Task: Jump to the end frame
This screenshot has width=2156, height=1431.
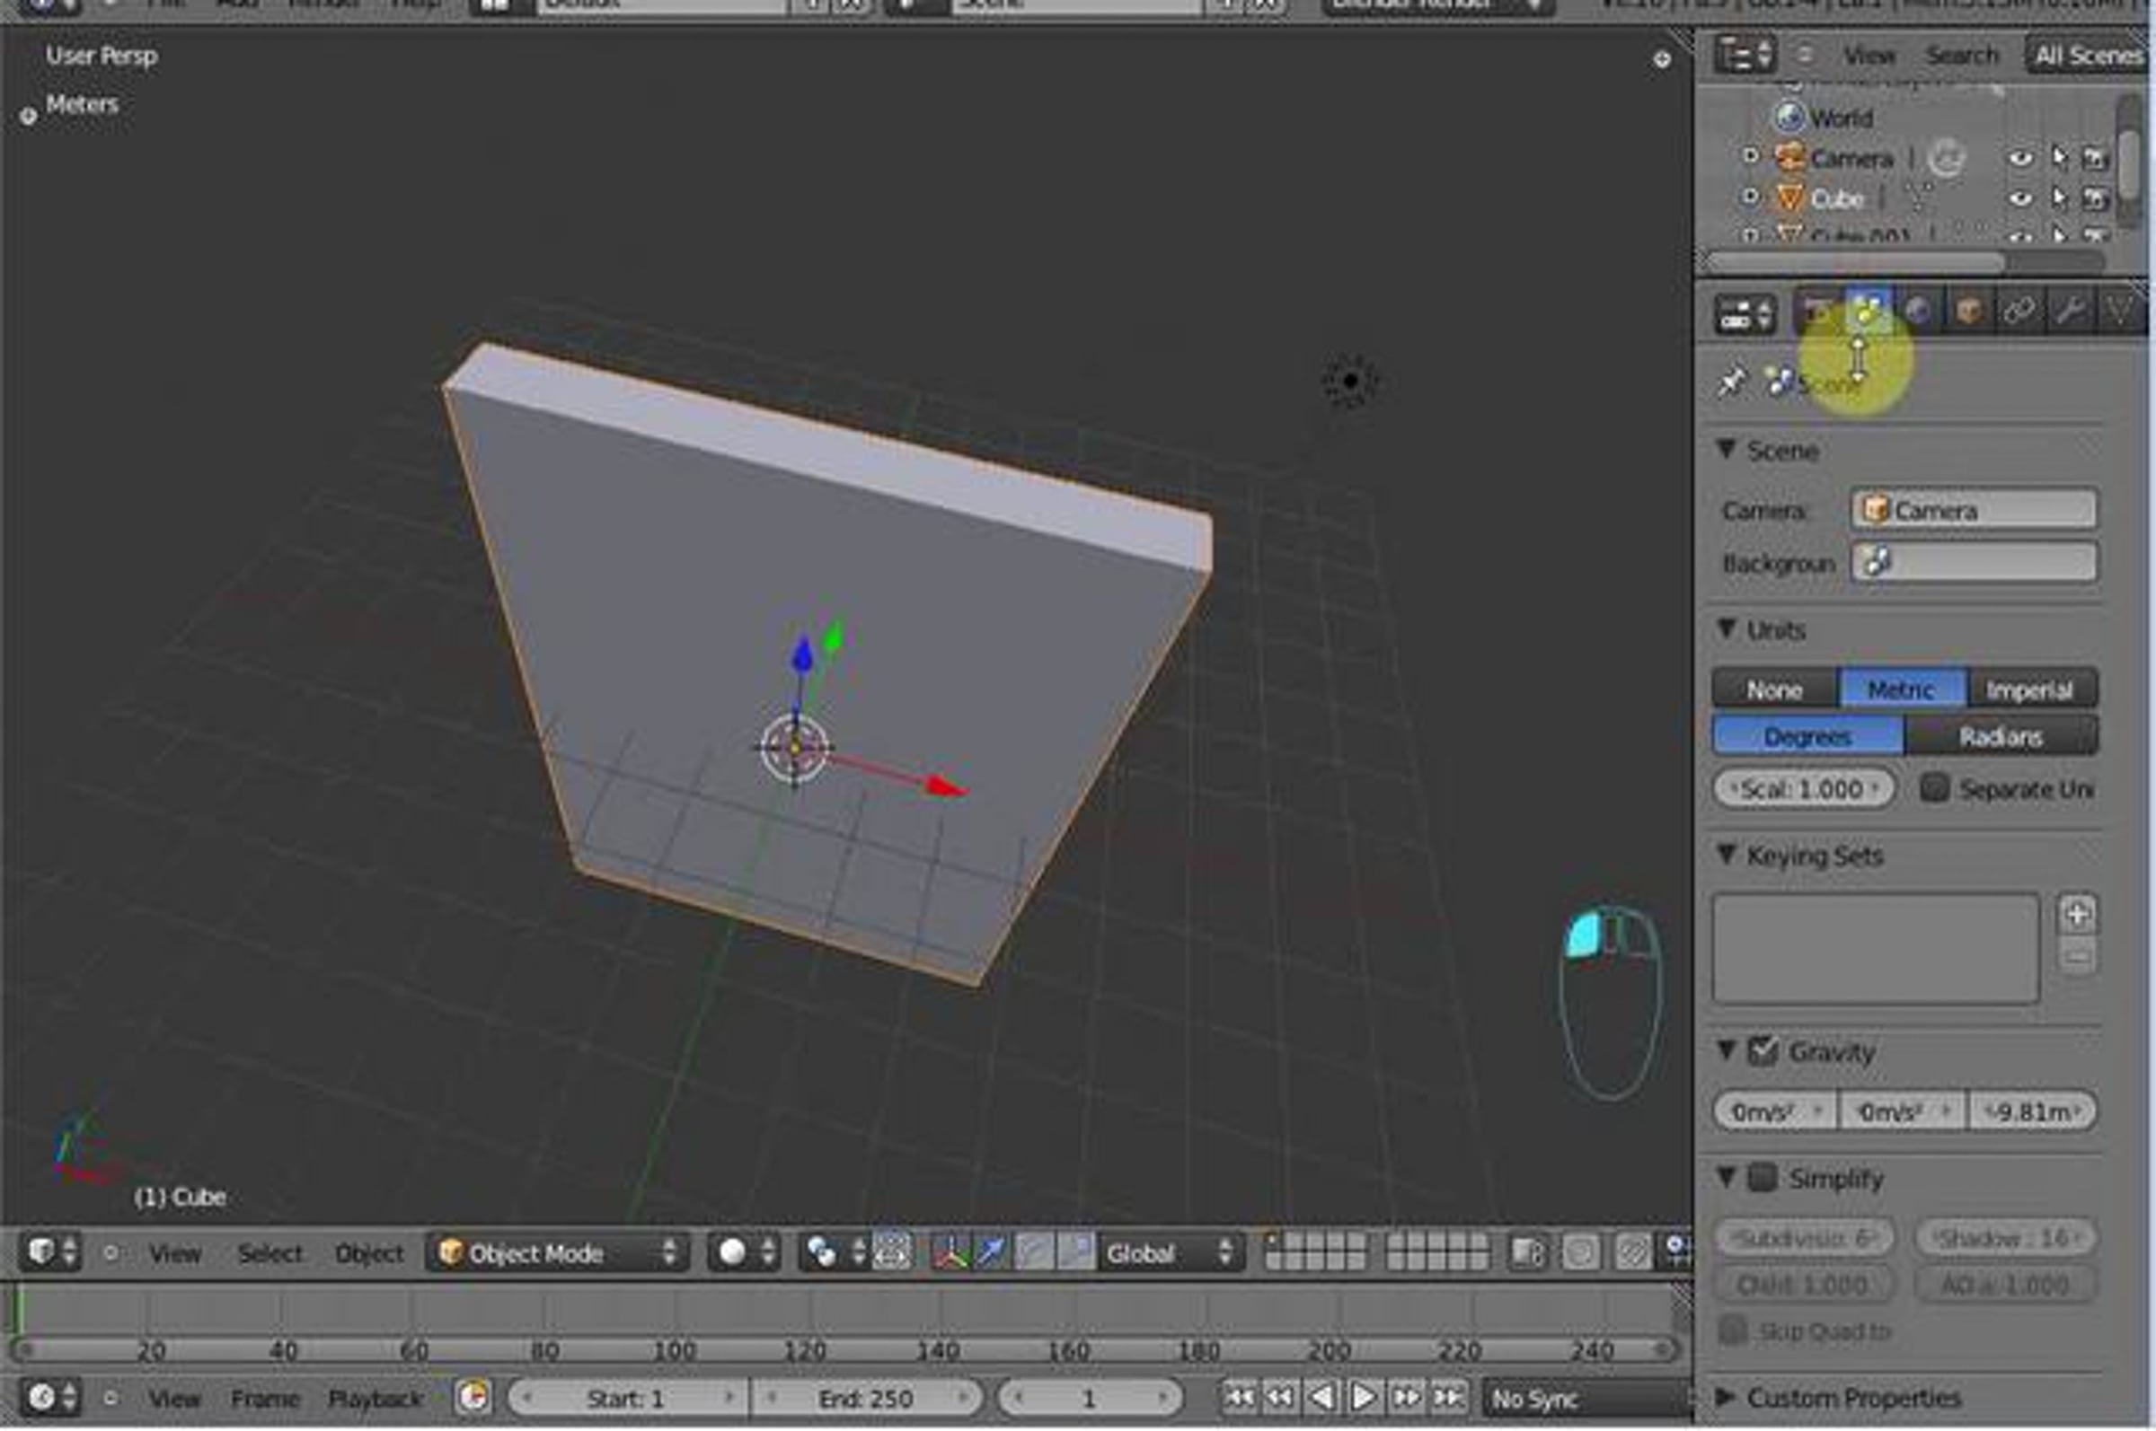Action: [x=1447, y=1397]
